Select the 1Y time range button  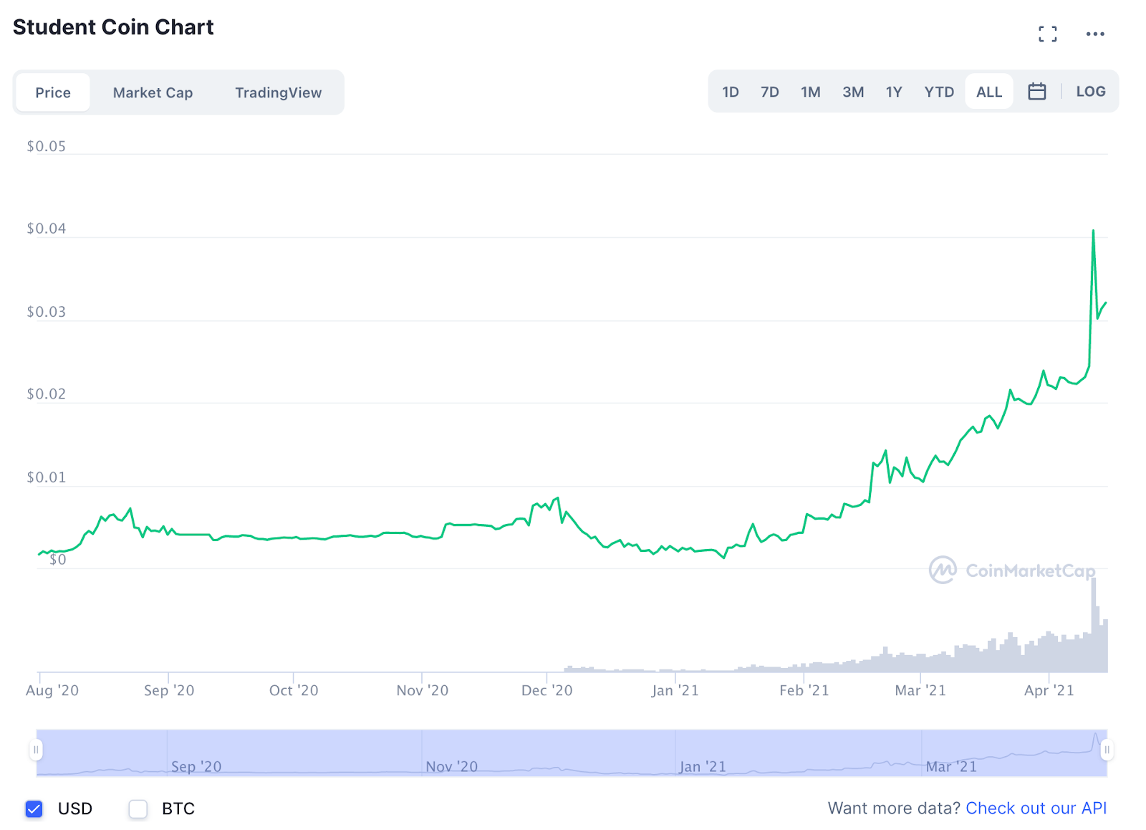tap(894, 92)
